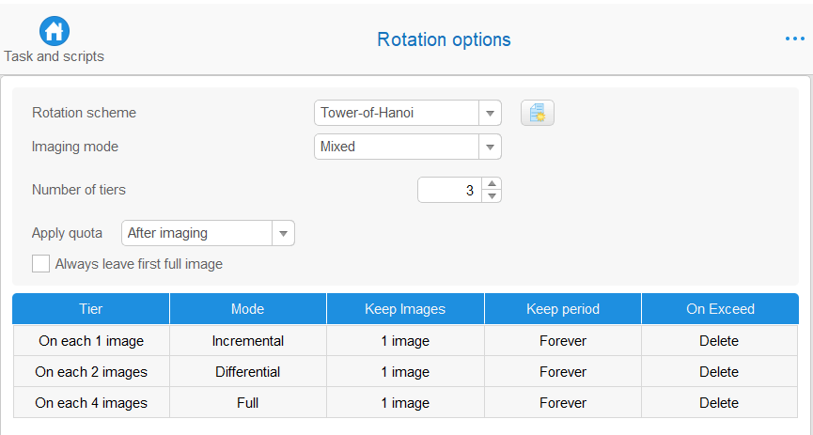Click the Keep Images column header
This screenshot has height=435, width=813.
click(x=405, y=309)
